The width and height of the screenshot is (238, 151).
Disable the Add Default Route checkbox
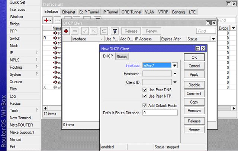[x=145, y=106]
